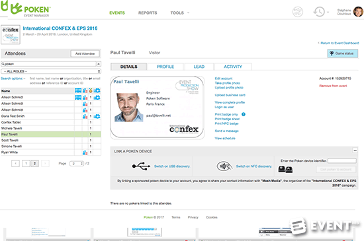This screenshot has height=241, width=364.
Task: Switch to the Profile tab
Action: pos(165,67)
